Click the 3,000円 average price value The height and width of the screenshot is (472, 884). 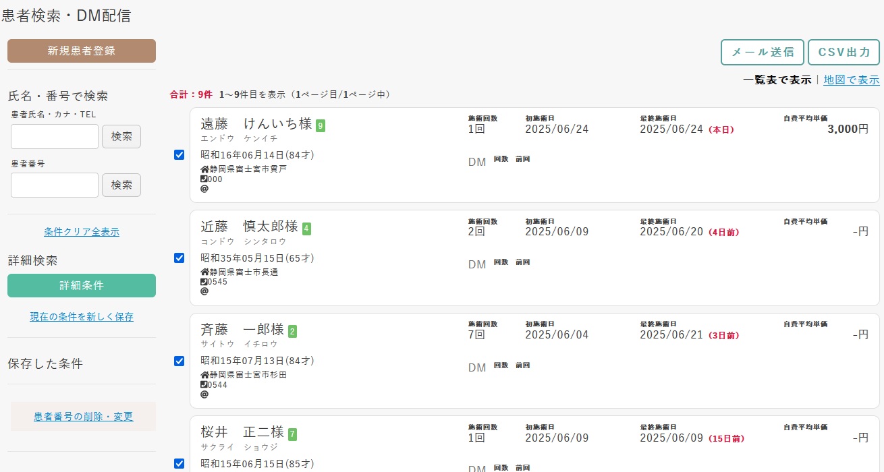pyautogui.click(x=848, y=129)
